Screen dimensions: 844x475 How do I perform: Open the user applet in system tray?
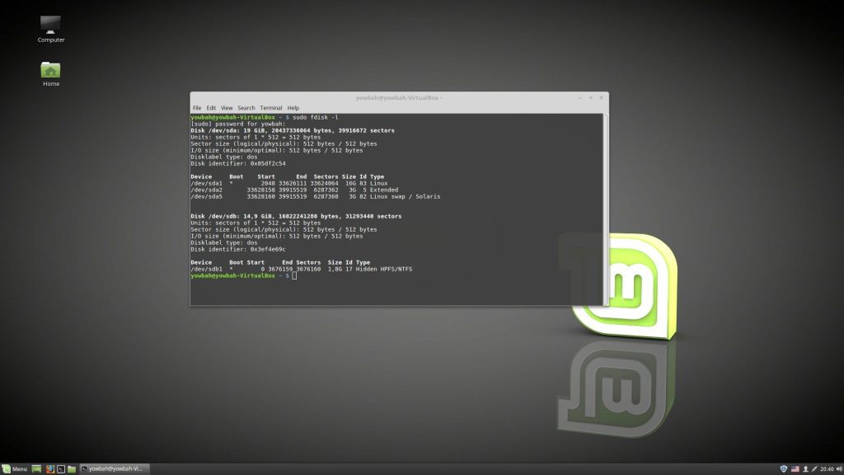pos(805,468)
